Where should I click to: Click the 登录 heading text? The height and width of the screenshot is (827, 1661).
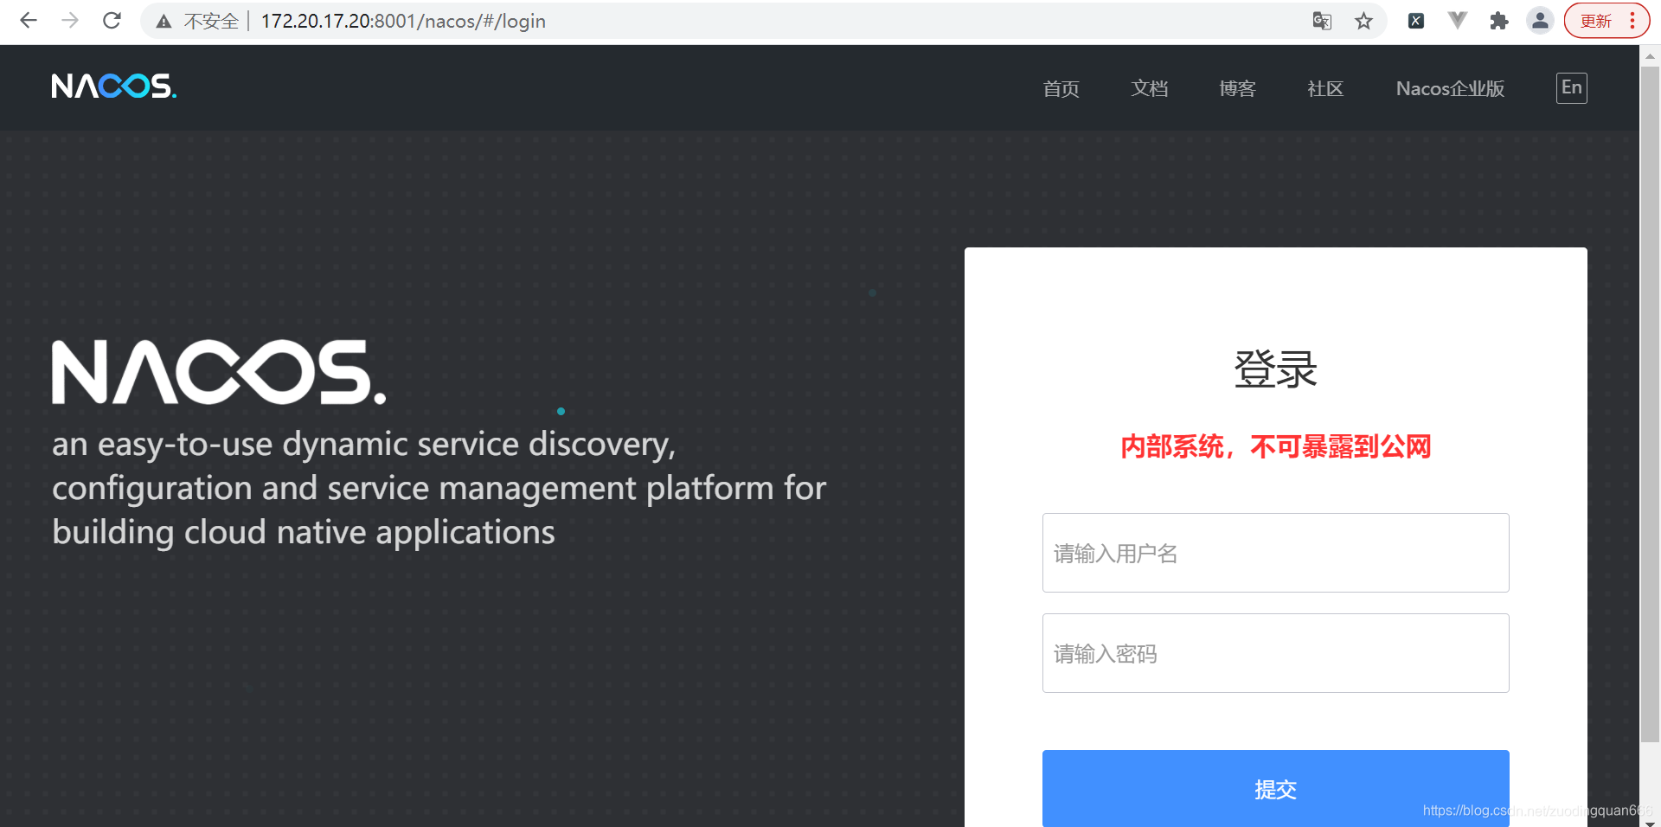point(1276,369)
